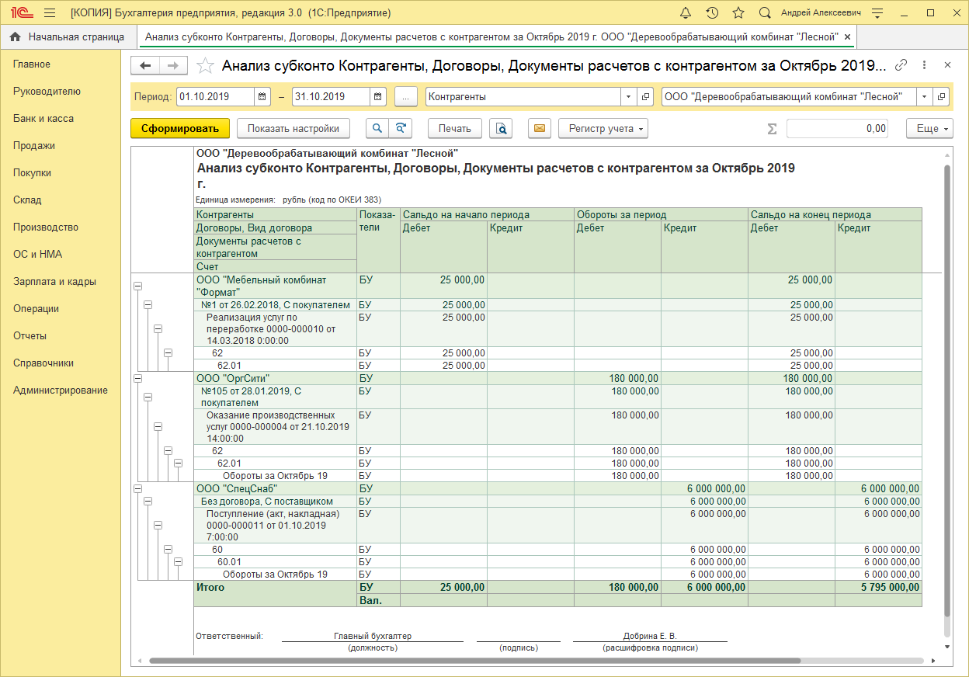
Task: Open report form's more options dots
Action: (x=923, y=65)
